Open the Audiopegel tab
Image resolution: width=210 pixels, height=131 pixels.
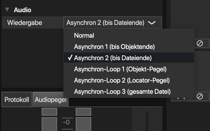click(x=50, y=100)
